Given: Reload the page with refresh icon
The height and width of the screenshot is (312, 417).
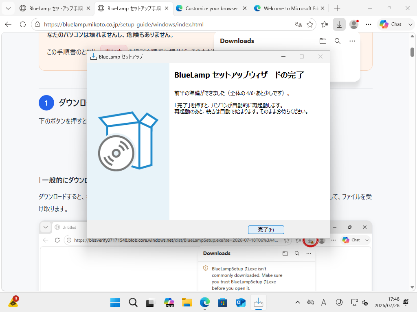Looking at the screenshot, I should click(x=23, y=24).
